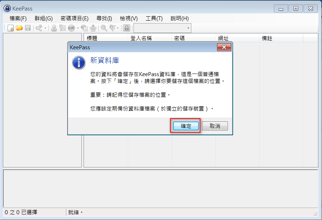Screen dimensions: 322x220
Task: Click the New database toolbar icon
Action: [x=10, y=28]
